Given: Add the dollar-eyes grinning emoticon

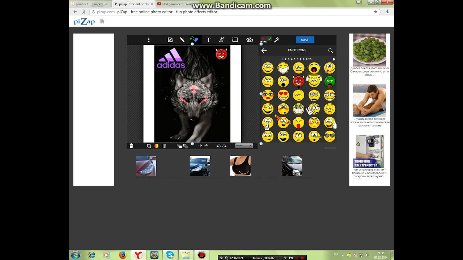Looking at the screenshot, I should tap(298, 109).
